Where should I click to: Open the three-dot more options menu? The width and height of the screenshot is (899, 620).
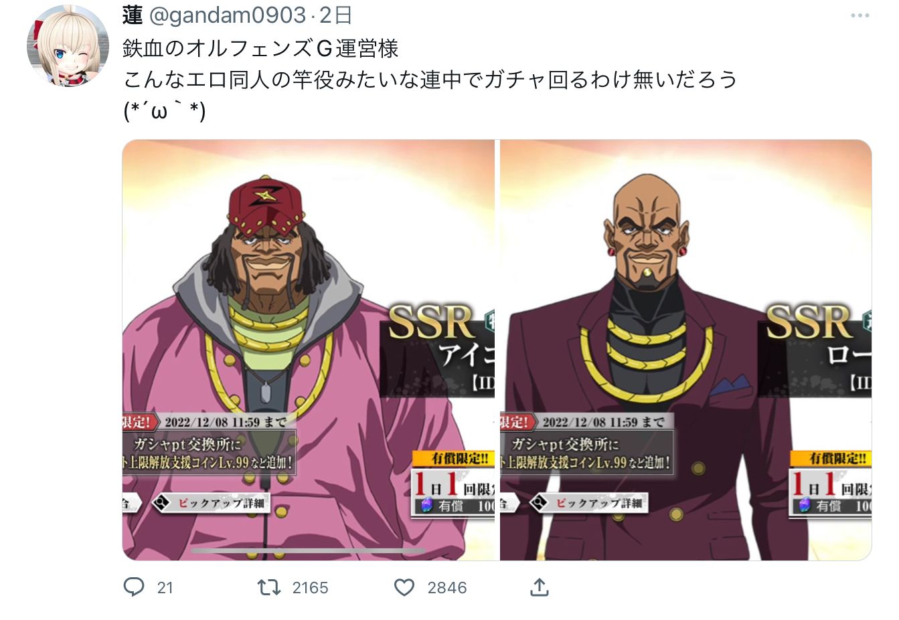click(860, 15)
